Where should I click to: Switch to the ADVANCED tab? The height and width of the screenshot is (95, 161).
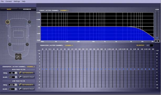coord(27,9)
